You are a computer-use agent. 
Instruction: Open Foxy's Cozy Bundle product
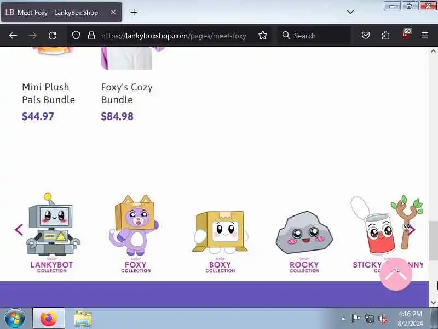pos(127,93)
